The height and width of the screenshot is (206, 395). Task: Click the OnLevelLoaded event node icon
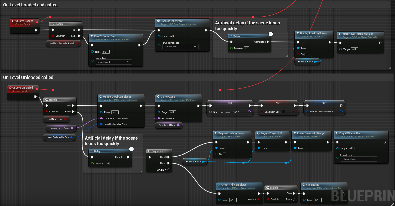point(13,21)
